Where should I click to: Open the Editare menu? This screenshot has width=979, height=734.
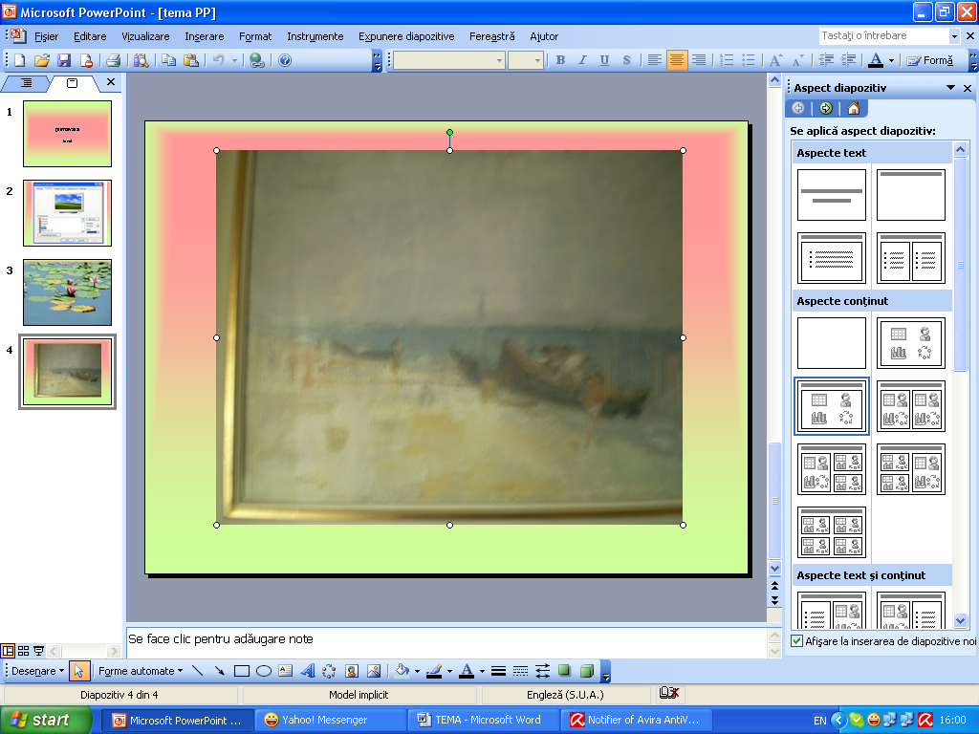[90, 36]
